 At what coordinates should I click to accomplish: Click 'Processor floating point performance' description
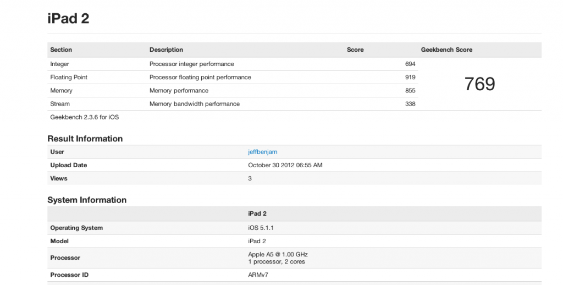(x=200, y=77)
